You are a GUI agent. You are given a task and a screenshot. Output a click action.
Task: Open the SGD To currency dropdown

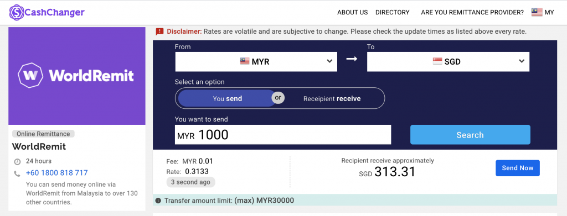[448, 62]
